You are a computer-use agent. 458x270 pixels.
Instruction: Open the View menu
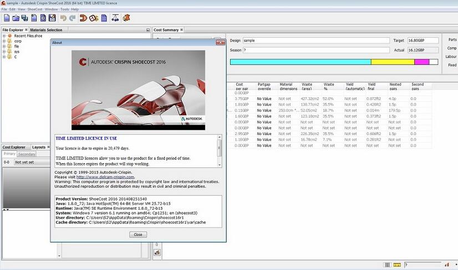tap(22, 9)
